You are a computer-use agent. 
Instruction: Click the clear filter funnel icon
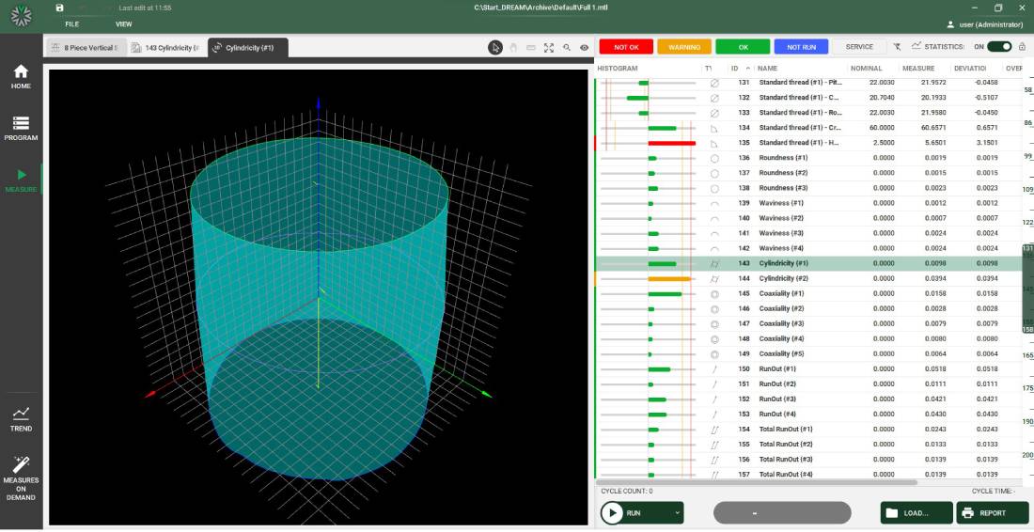(x=898, y=47)
